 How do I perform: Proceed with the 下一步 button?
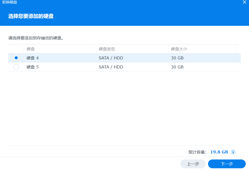click(x=227, y=164)
